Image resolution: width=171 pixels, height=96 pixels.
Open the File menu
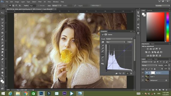(x=7, y=2)
